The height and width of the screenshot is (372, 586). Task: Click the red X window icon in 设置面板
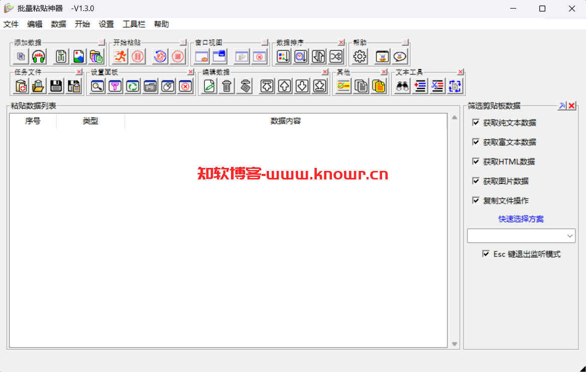tap(185, 86)
